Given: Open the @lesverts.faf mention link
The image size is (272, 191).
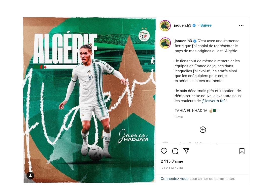Looking at the screenshot, I should coord(213,101).
